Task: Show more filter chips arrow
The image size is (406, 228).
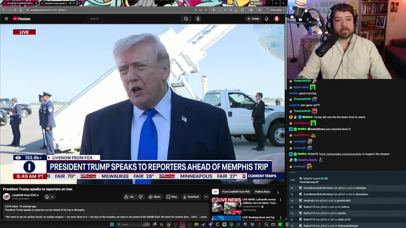Action: pos(278,192)
